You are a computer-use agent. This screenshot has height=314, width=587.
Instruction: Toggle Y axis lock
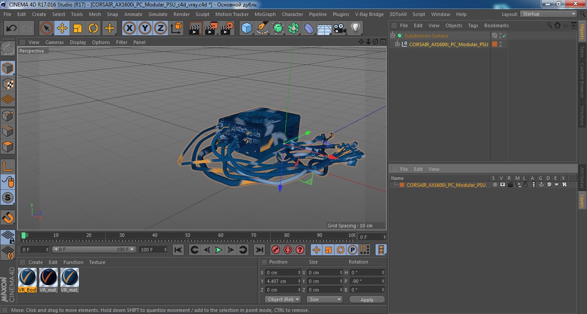145,28
